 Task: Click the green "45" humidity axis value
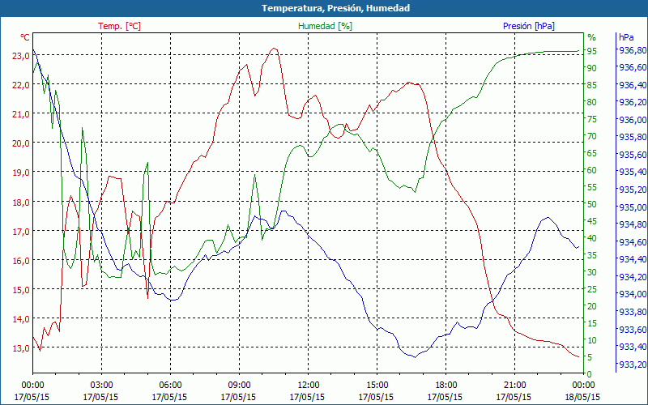pyautogui.click(x=592, y=221)
